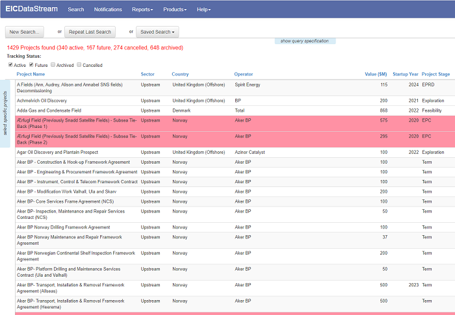
Task: Uncheck the Active tracking status checkbox
Action: click(10, 65)
